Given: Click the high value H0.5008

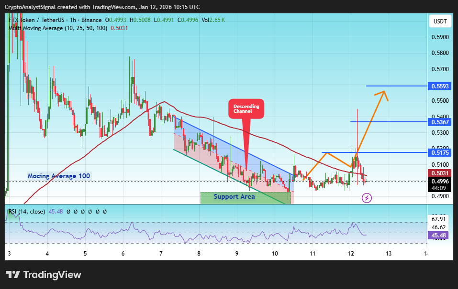Looking at the screenshot, I should (140, 20).
